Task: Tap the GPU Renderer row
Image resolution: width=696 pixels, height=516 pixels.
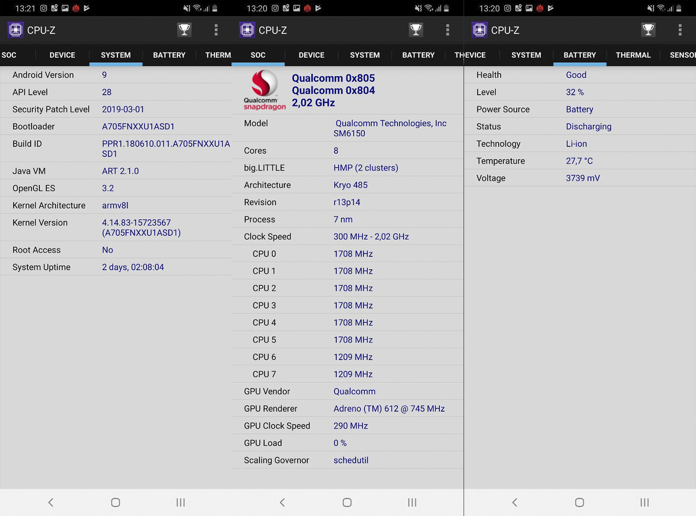Action: (x=347, y=409)
